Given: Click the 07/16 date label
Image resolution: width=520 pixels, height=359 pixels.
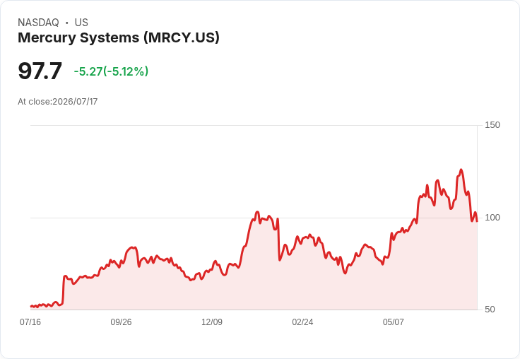Looking at the screenshot, I should coord(30,322).
